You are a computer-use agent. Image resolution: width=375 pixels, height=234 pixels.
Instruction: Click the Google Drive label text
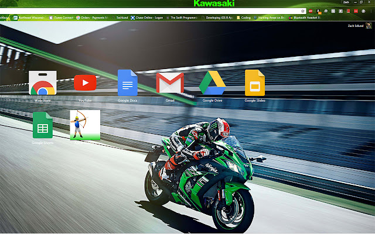(212, 101)
